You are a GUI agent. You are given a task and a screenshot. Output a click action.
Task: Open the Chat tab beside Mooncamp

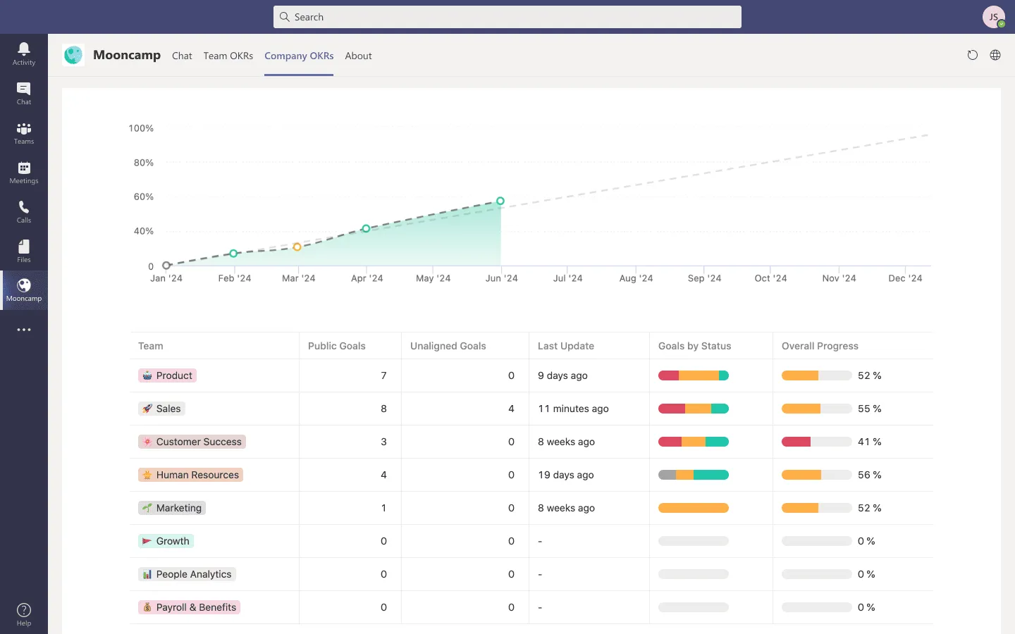coord(182,56)
